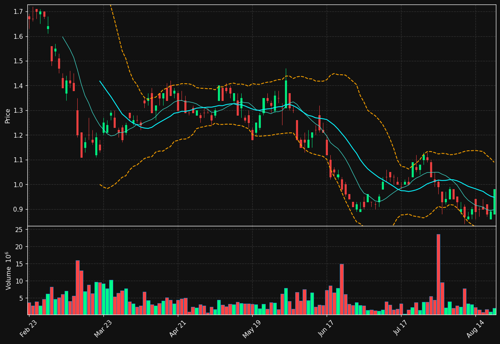The image size is (500, 344).
Task: Click the Volume 10^6 axis title
Action: (x=8, y=270)
